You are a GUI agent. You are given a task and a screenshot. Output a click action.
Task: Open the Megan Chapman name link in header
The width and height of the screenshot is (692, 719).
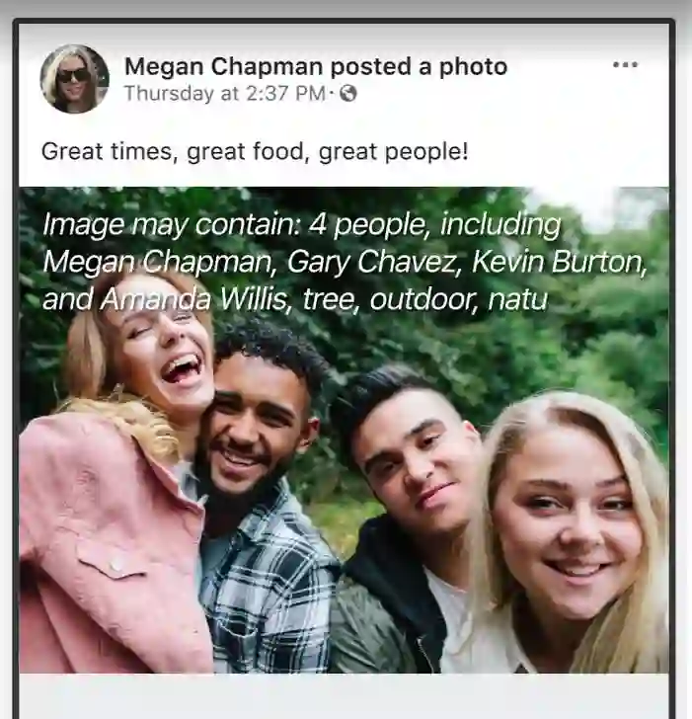coord(222,67)
